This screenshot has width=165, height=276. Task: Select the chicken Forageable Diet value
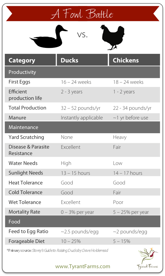pos(122,241)
